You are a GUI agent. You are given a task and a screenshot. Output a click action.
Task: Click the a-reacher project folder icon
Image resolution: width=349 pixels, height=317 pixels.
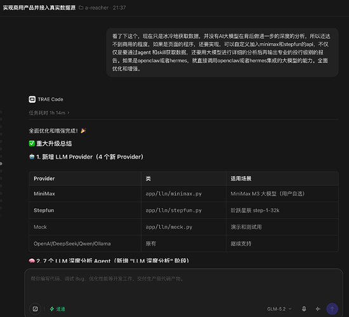(x=81, y=8)
